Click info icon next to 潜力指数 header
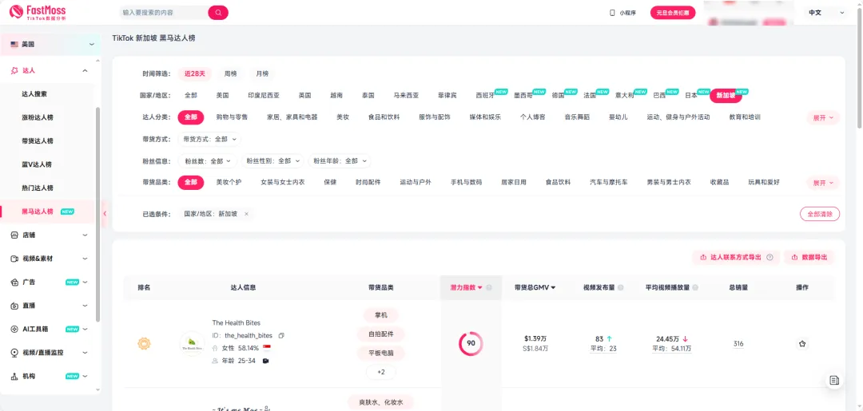 point(489,287)
